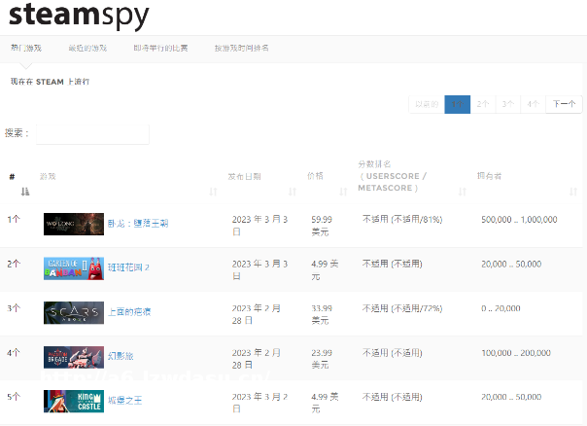
Task: Sort by 游戏 game name column
Action: [x=126, y=177]
